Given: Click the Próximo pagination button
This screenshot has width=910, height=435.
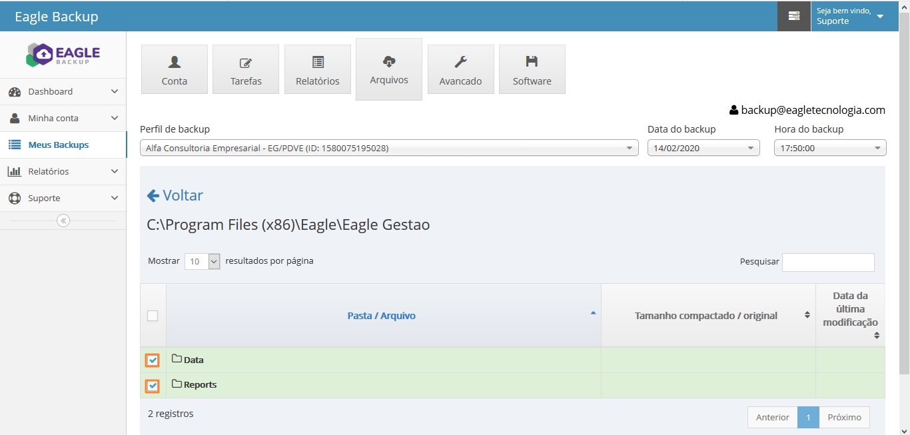Looking at the screenshot, I should pos(844,417).
